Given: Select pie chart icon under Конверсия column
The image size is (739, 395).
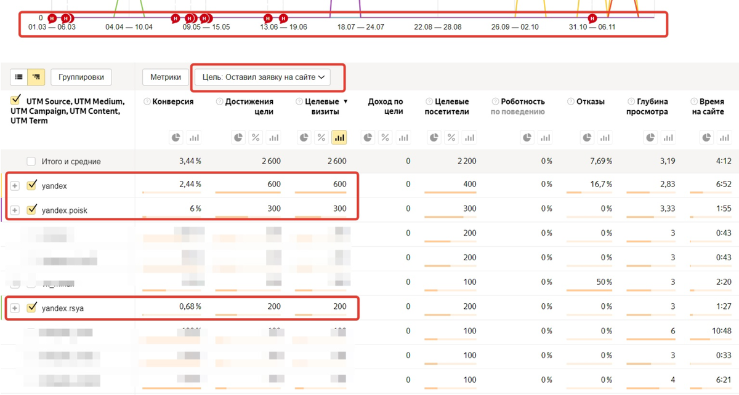Looking at the screenshot, I should 176,138.
